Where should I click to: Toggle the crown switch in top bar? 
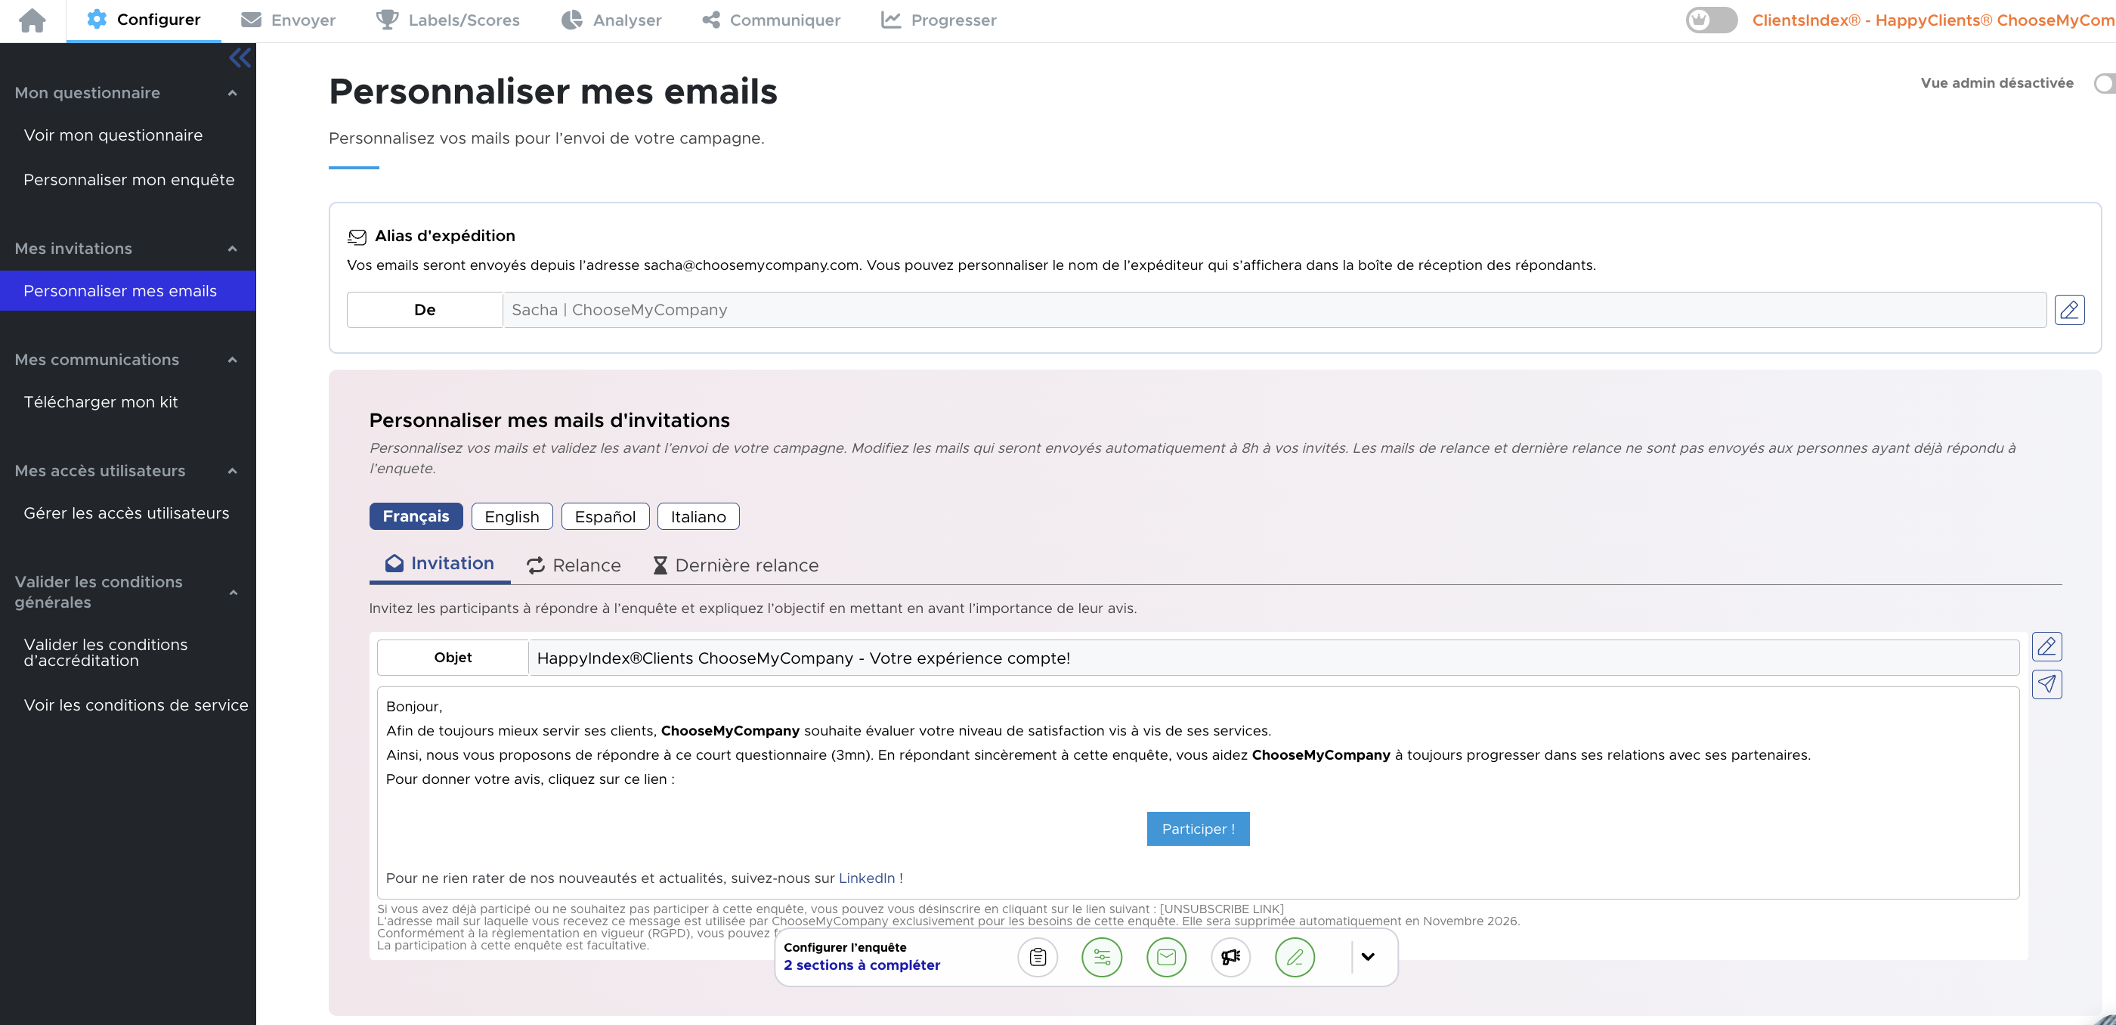coord(1711,20)
